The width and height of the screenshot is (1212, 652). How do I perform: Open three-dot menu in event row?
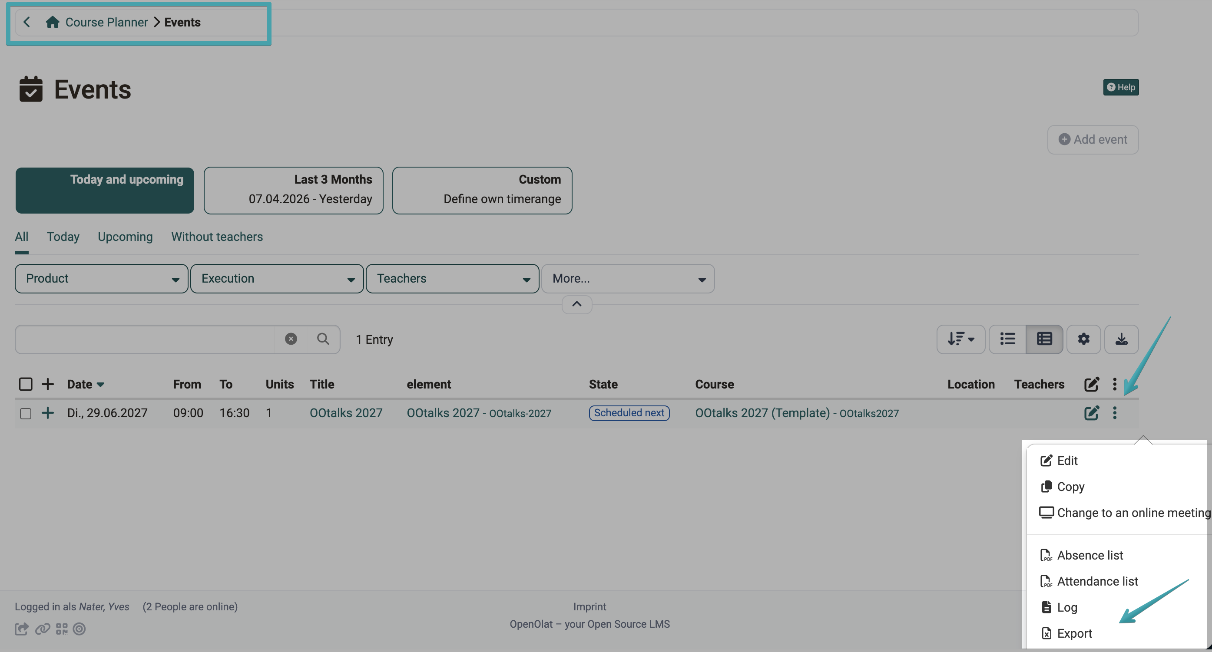coord(1115,413)
